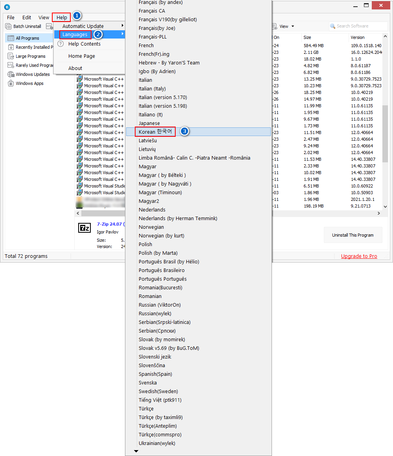Open the Large Programs category
The width and height of the screenshot is (393, 456).
(26, 56)
